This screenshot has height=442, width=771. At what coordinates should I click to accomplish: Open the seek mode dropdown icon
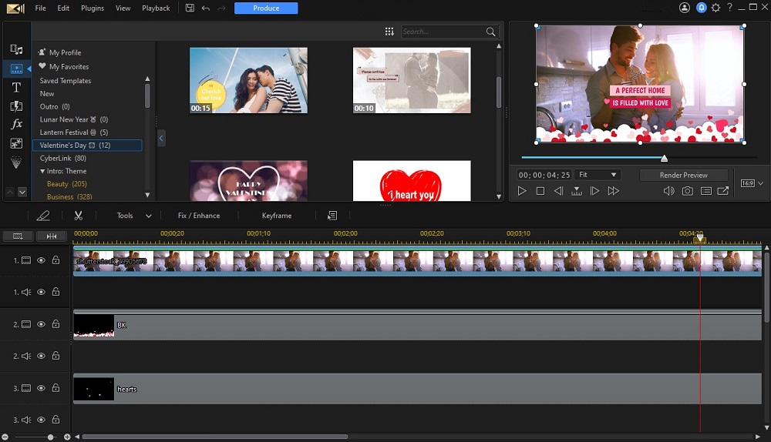pyautogui.click(x=576, y=191)
